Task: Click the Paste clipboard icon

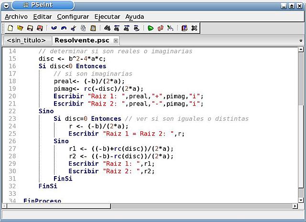Action: pyautogui.click(x=93, y=28)
